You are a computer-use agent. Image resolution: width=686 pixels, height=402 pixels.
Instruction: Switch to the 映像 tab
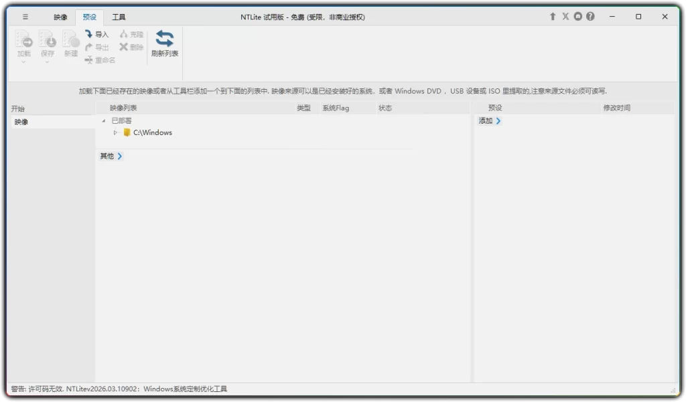pos(60,17)
